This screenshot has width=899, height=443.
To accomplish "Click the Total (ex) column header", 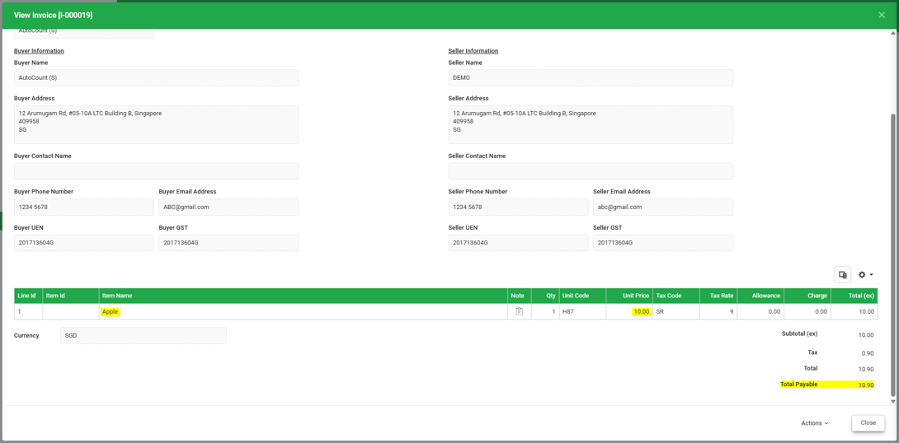I will (x=854, y=296).
